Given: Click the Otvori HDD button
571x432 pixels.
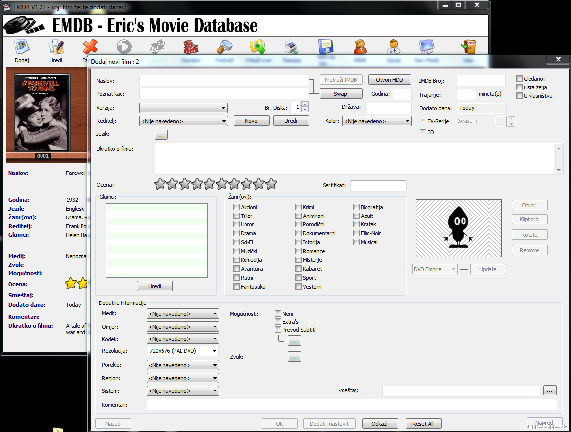Looking at the screenshot, I should 390,80.
